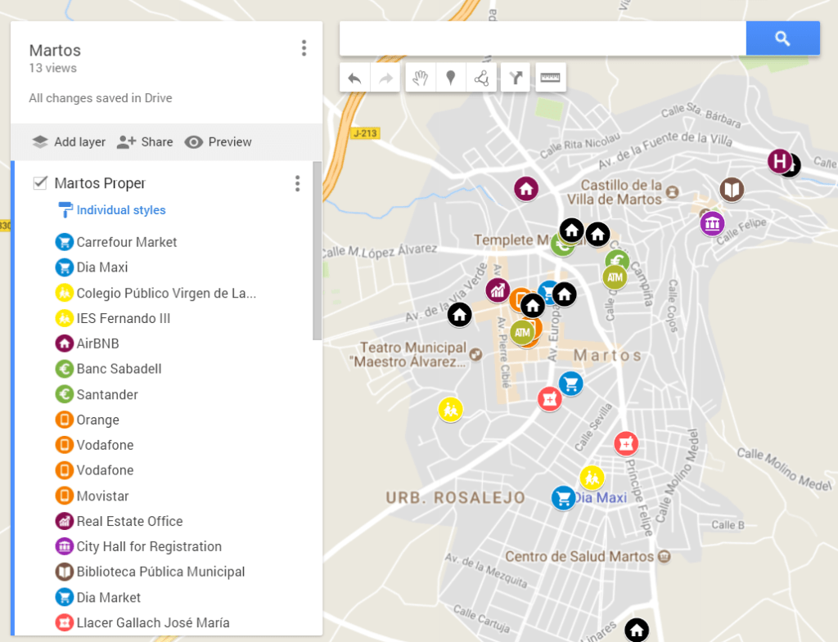
Task: Select the draw line tool
Action: point(481,79)
